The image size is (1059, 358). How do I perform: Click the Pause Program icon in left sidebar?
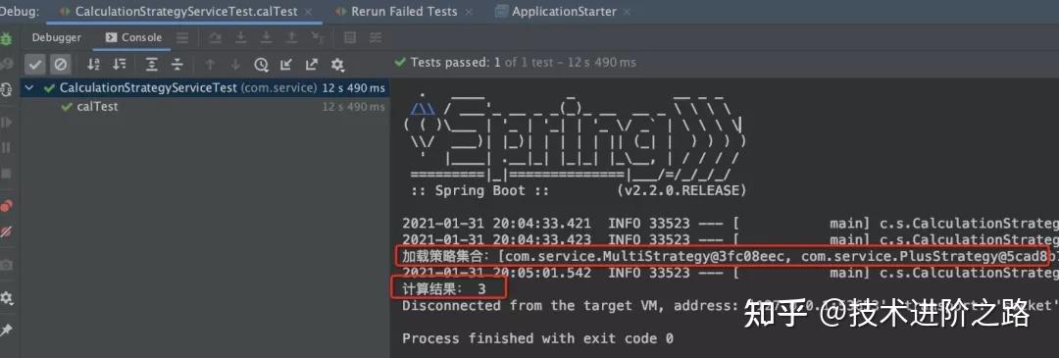pyautogui.click(x=7, y=147)
